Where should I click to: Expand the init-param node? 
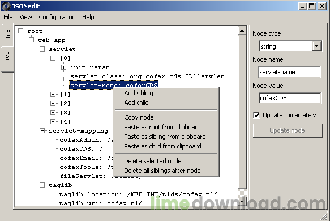click(63, 67)
